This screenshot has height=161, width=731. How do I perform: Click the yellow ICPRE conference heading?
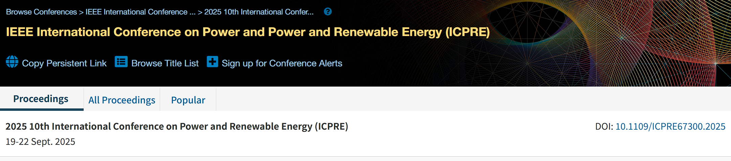(248, 32)
